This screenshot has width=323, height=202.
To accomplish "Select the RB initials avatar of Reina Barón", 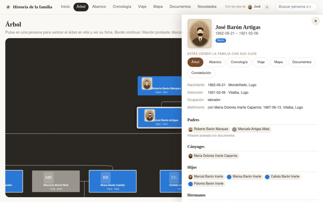I will coord(105,178).
